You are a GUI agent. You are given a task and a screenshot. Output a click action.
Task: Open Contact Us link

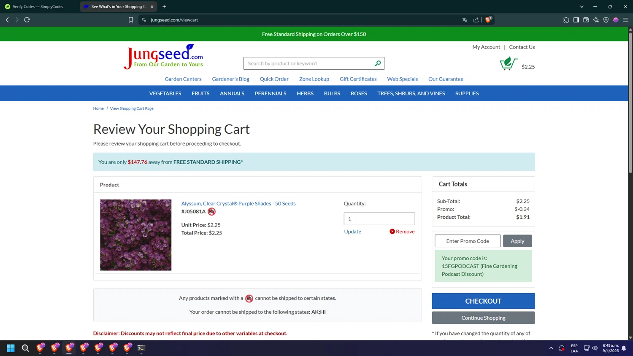(522, 47)
